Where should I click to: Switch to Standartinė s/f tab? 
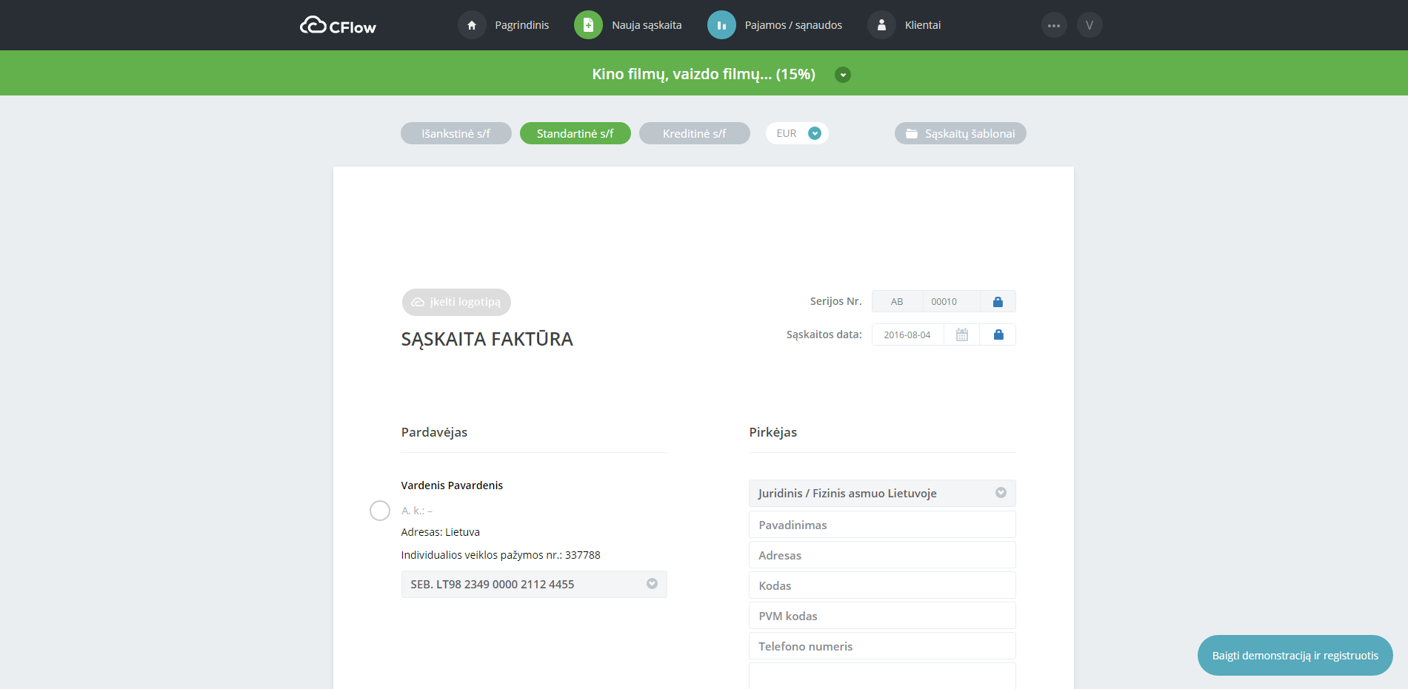[x=575, y=133]
